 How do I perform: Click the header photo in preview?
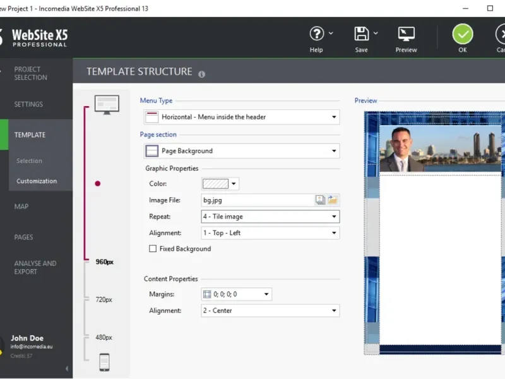tap(440, 148)
